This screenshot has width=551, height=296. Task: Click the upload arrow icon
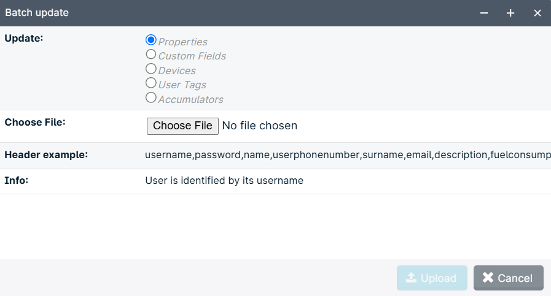click(x=411, y=278)
